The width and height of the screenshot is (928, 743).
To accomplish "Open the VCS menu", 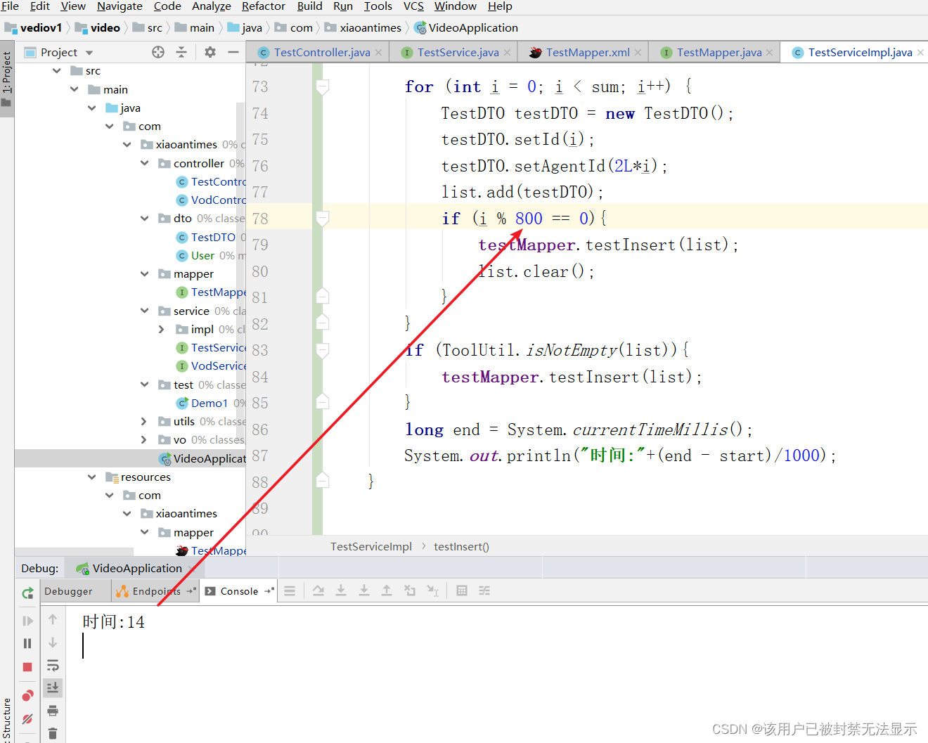I will (x=413, y=6).
